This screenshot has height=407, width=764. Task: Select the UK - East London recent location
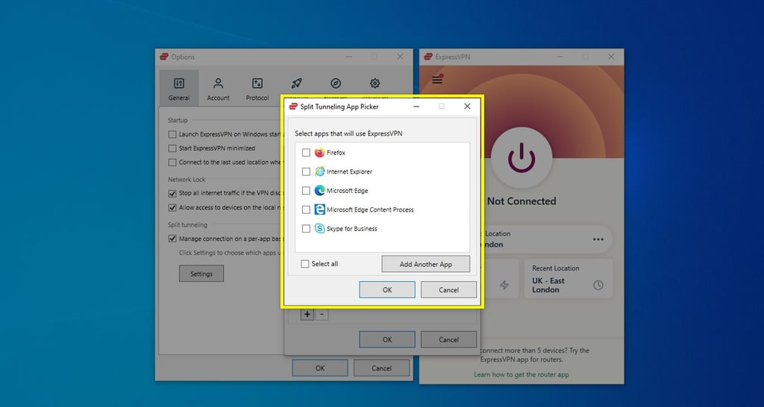click(x=569, y=279)
